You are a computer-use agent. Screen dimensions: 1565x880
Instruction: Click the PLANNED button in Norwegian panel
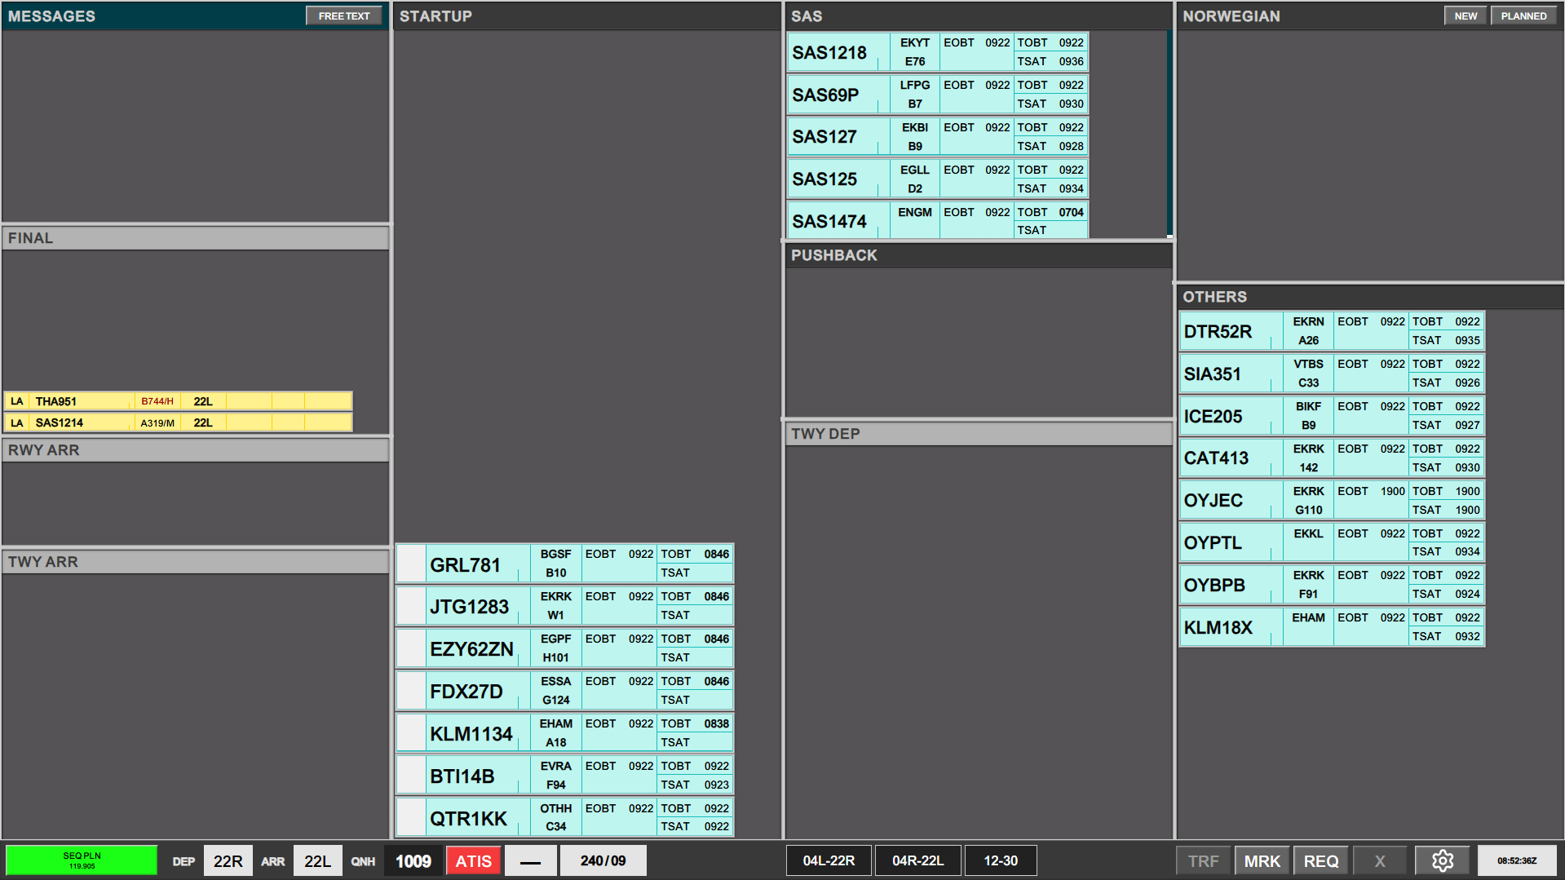click(1523, 16)
